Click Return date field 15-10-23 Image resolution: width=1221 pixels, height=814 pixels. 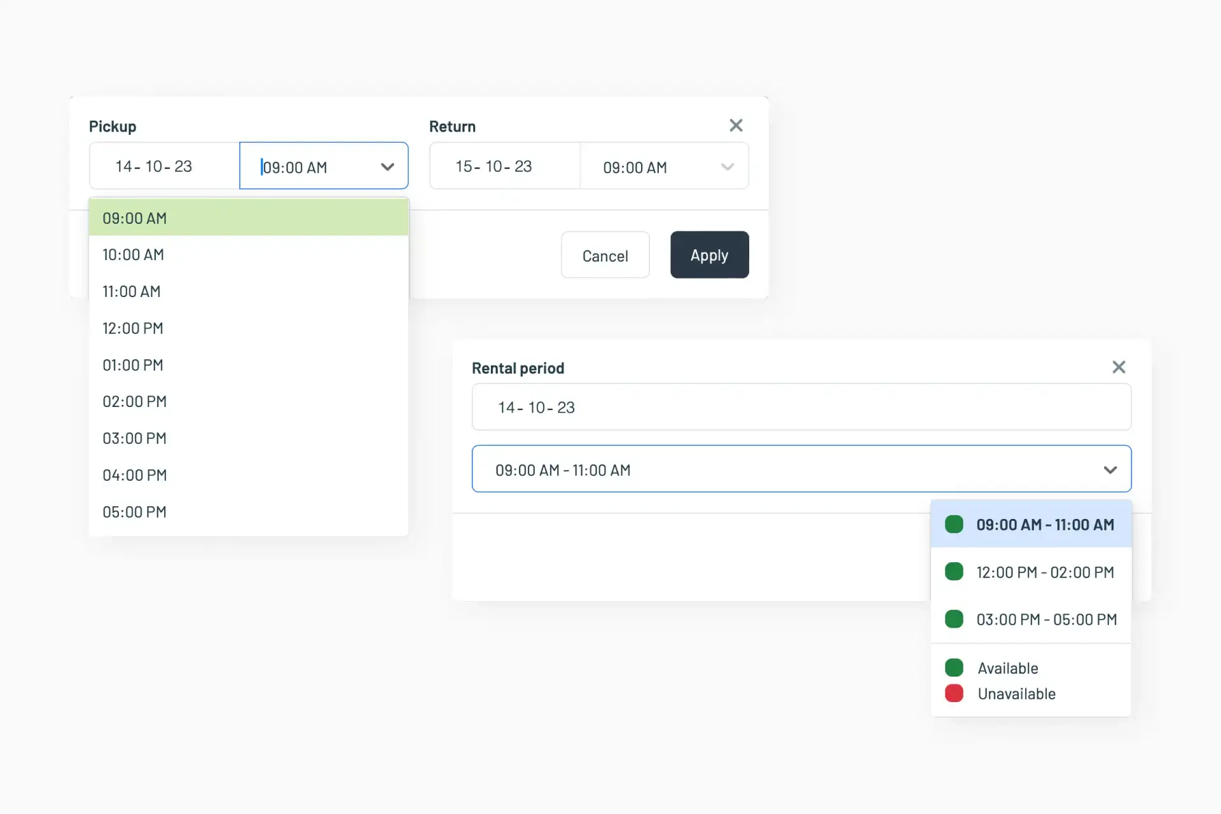point(504,166)
